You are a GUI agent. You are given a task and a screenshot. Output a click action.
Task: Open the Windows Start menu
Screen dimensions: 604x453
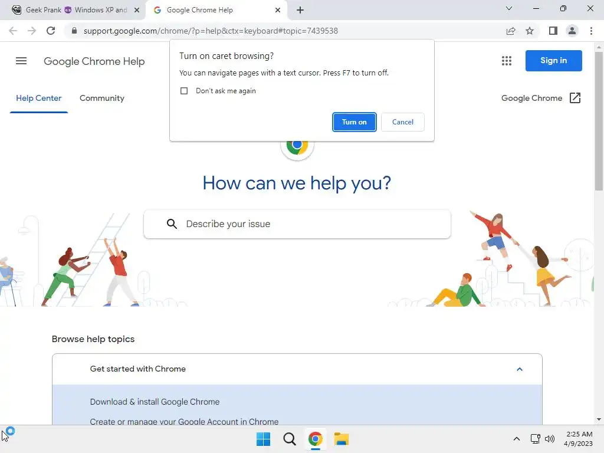click(x=264, y=439)
